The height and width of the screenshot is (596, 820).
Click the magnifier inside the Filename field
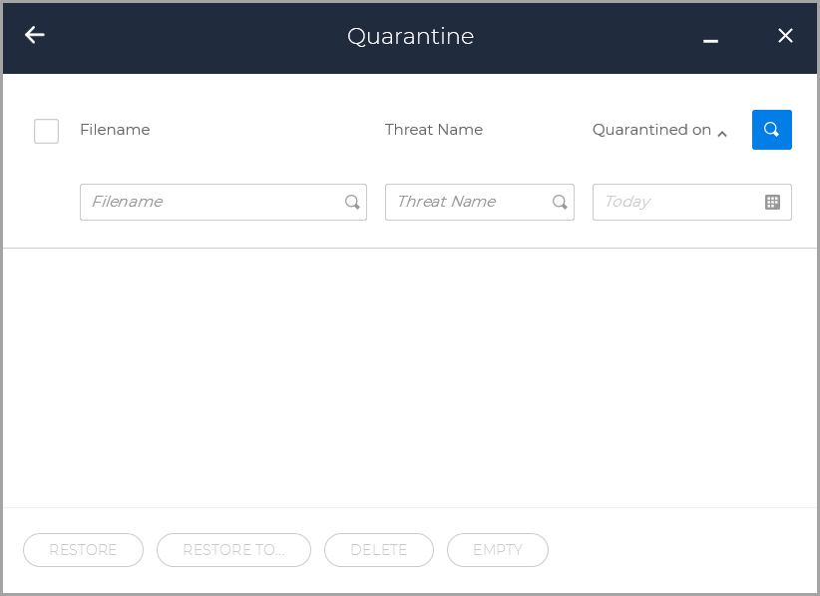[x=352, y=202]
